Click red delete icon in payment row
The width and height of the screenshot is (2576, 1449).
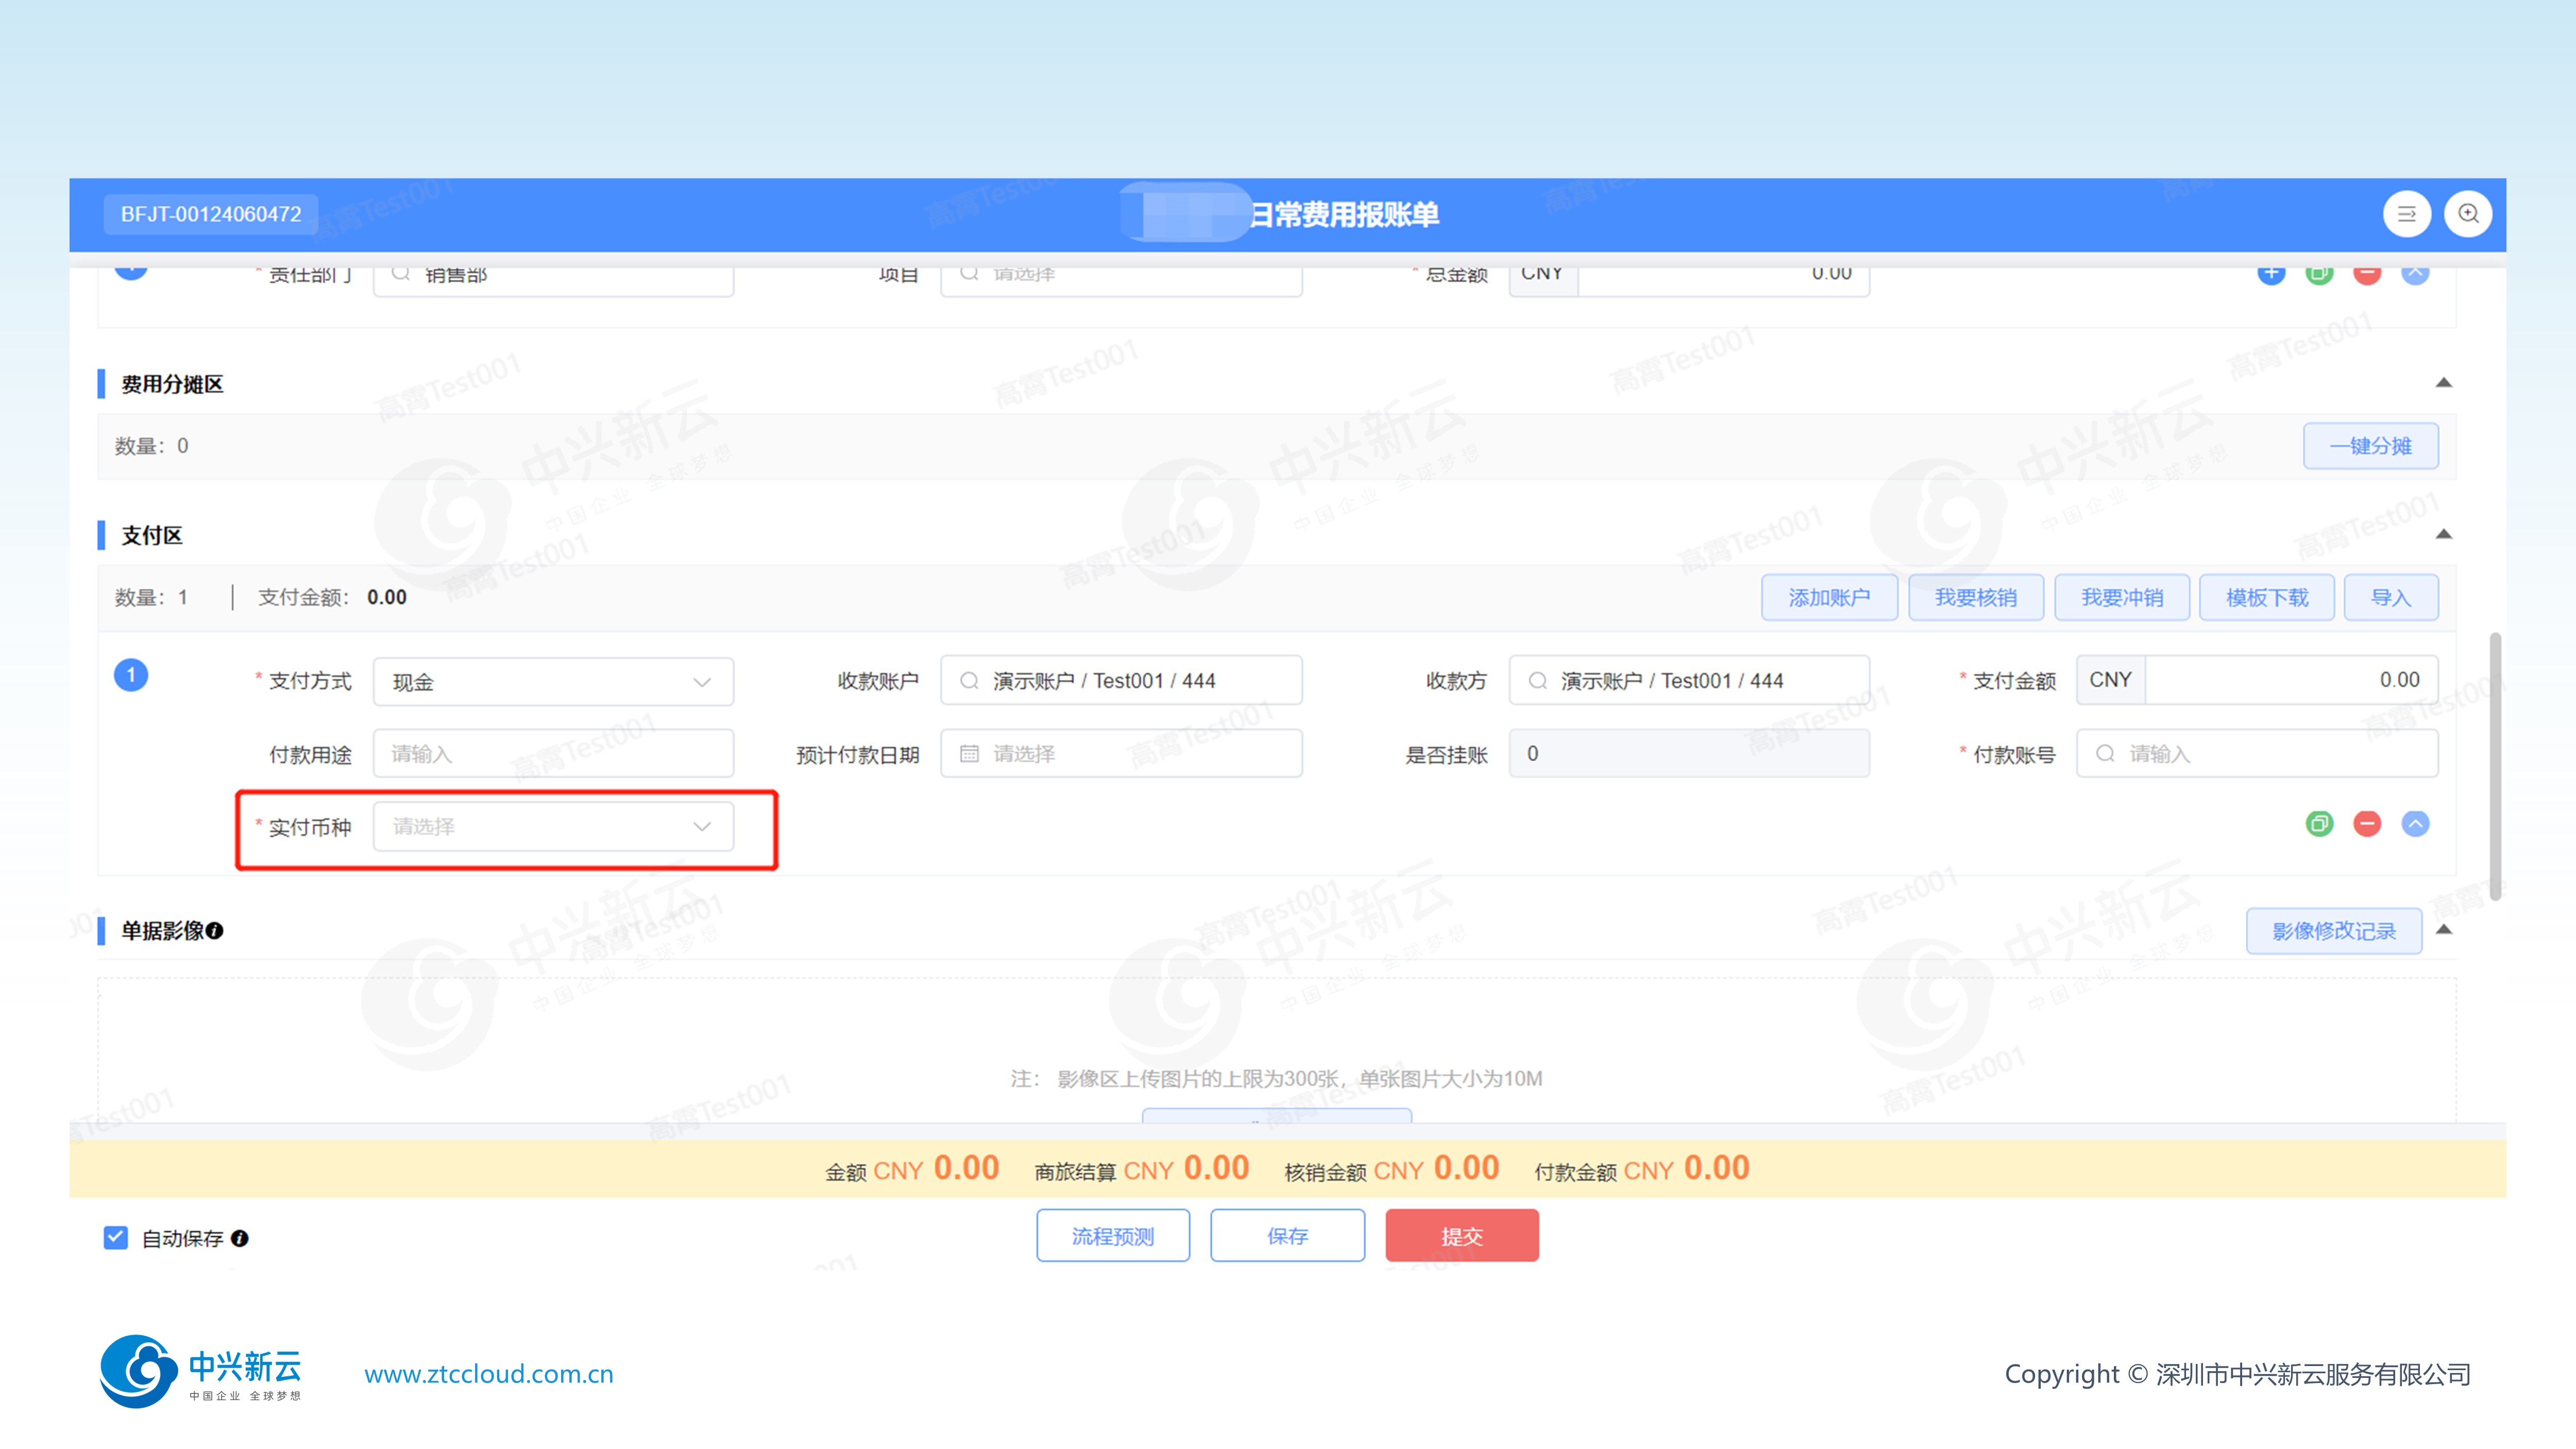point(2367,824)
